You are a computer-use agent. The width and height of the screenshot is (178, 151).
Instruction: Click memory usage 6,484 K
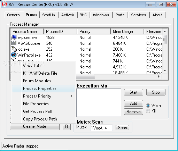click(119, 43)
